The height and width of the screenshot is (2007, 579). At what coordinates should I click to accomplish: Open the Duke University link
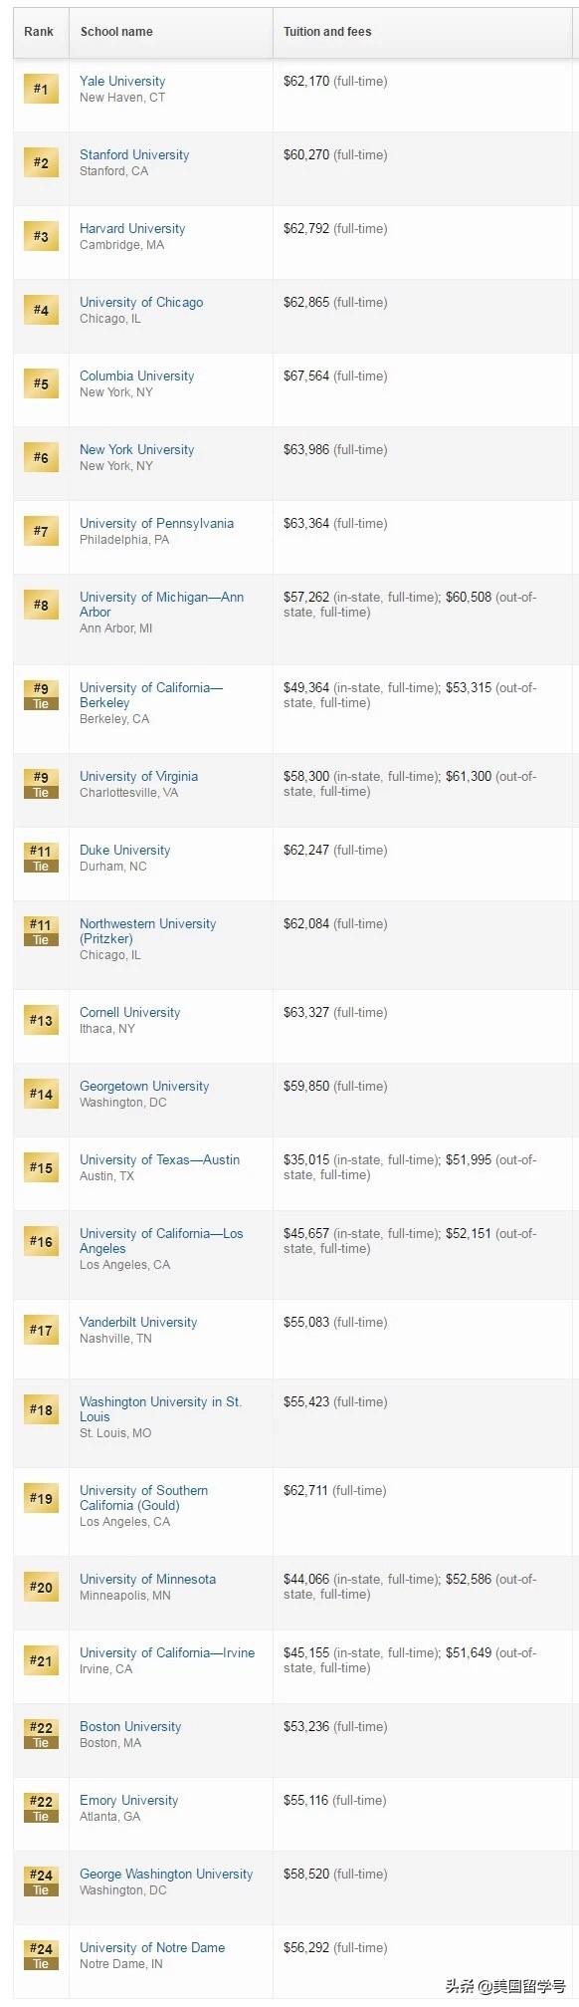(124, 850)
